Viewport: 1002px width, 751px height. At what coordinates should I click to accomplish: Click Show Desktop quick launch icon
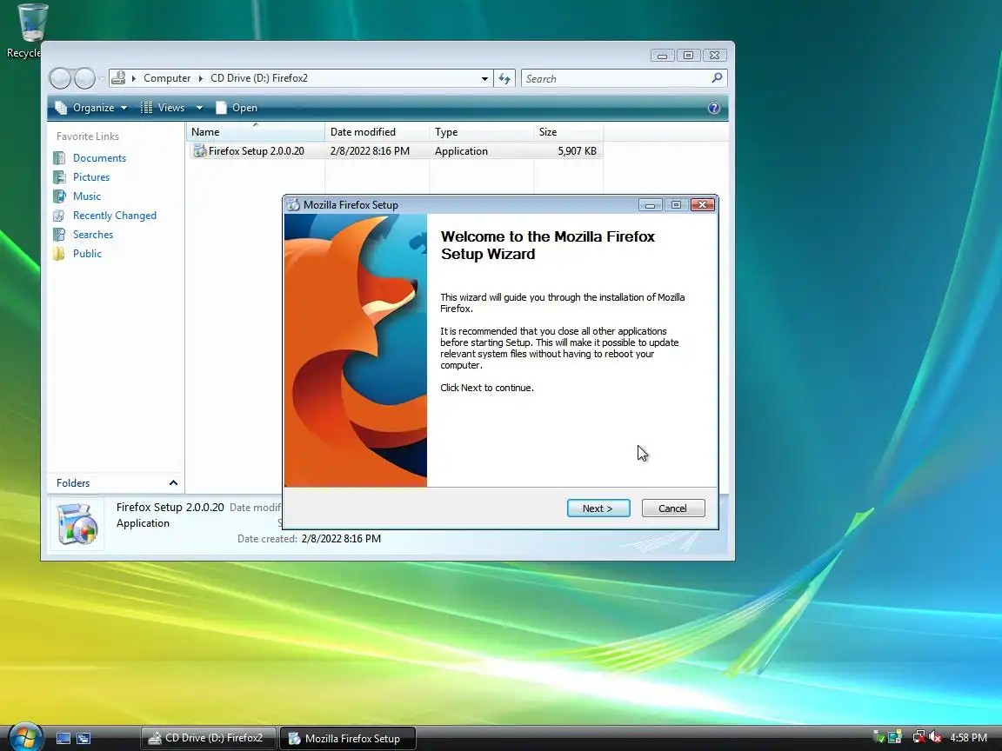tap(63, 738)
